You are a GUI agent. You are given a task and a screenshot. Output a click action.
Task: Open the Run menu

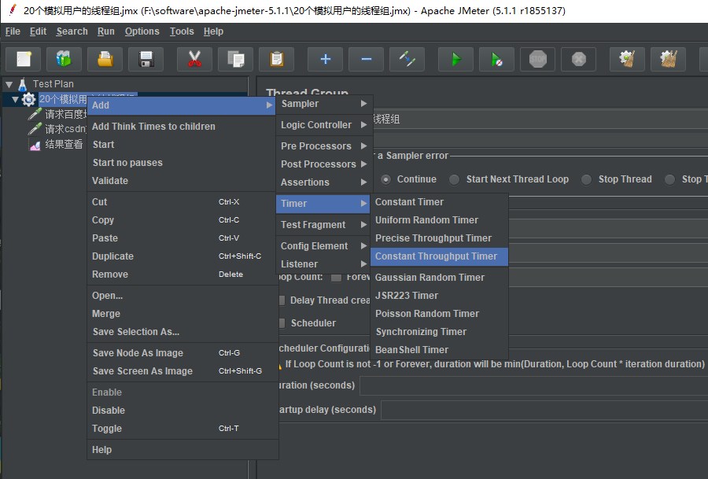(x=105, y=31)
